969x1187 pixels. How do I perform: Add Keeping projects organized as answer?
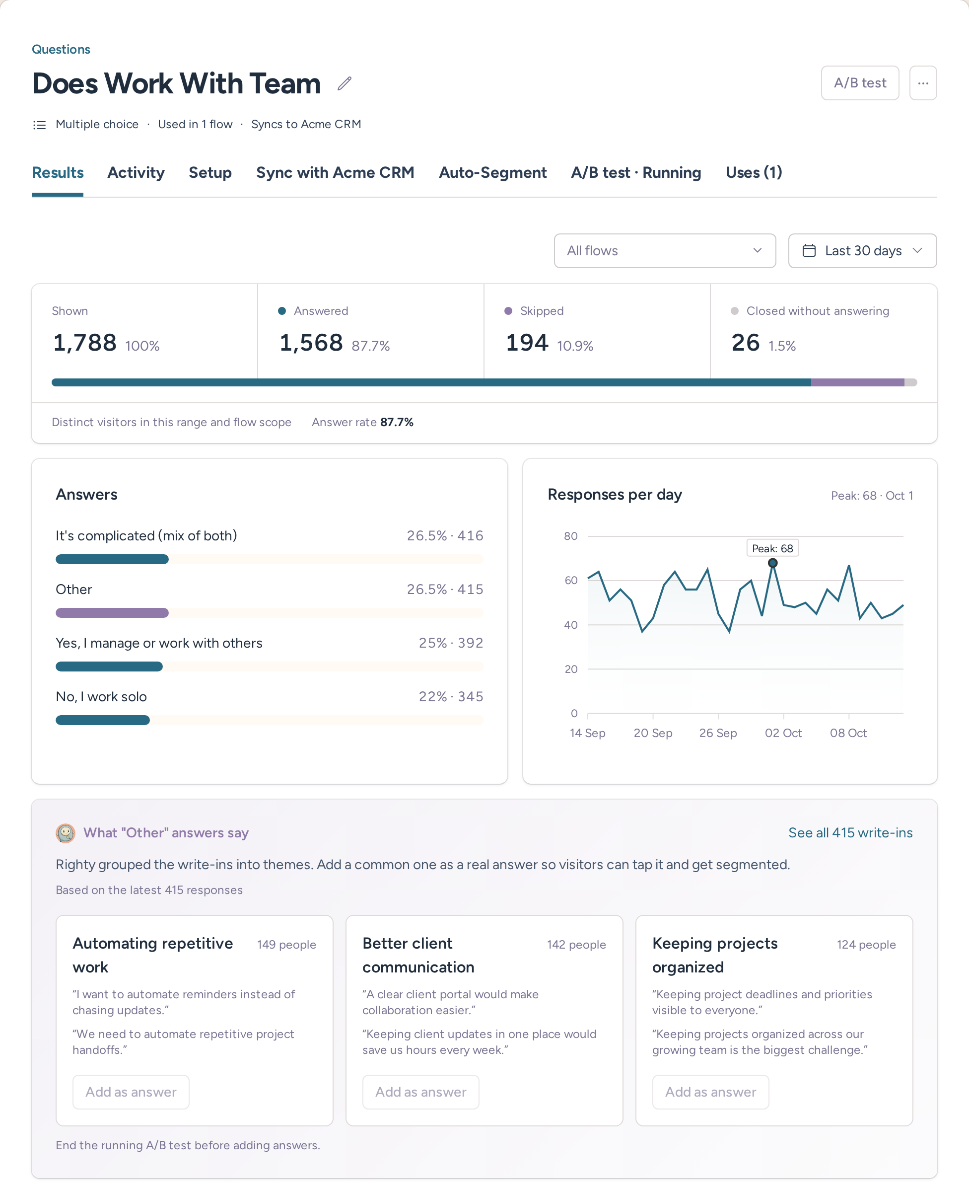click(710, 1092)
